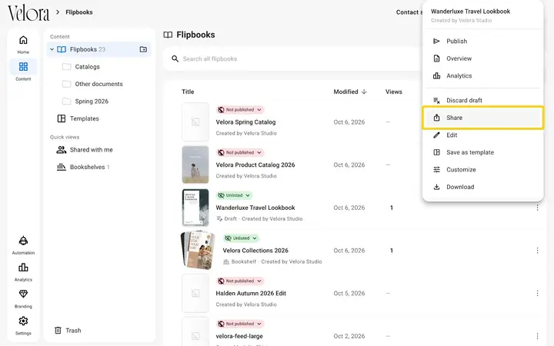554x346 pixels.
Task: Click the Save as template icon
Action: click(x=437, y=152)
